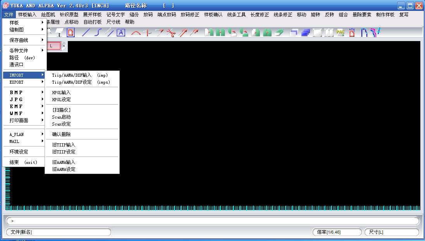Expand the 各种文件 submenu
Image resolution: width=425 pixels, height=241 pixels.
pos(24,50)
